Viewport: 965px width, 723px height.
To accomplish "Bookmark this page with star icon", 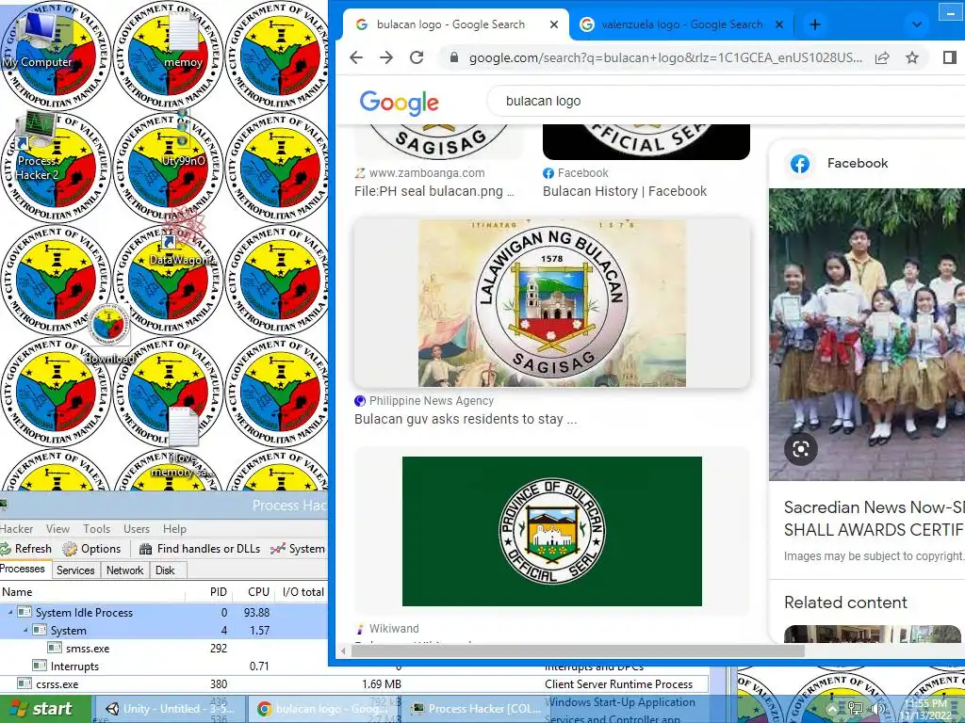I will (x=912, y=57).
